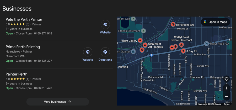
Task: Select the Claremont Art Framers pin
Action: click(145, 45)
